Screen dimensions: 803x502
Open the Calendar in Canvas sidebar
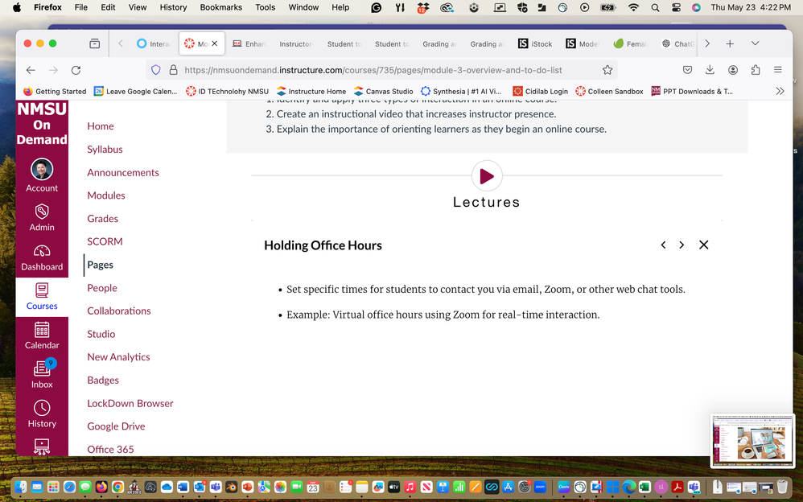(42, 335)
